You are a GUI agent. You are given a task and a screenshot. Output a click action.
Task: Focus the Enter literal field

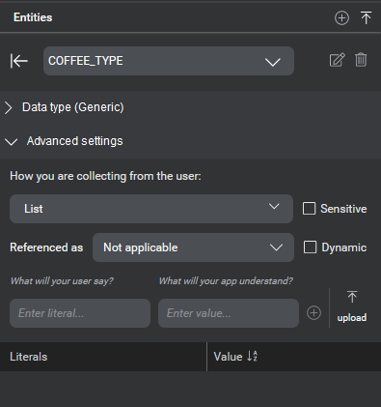click(x=80, y=313)
